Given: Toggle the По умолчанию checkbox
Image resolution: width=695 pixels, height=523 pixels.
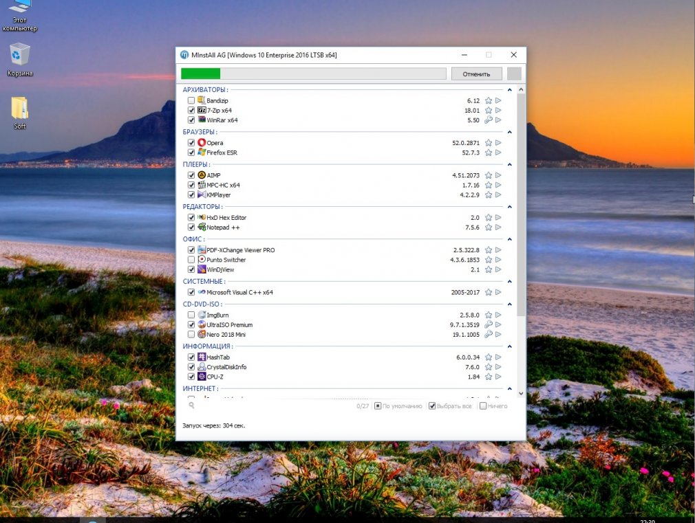Looking at the screenshot, I should pyautogui.click(x=378, y=405).
